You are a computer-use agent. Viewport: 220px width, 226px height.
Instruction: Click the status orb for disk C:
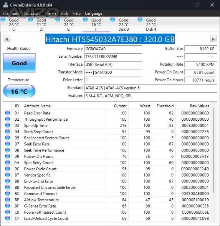[x=3, y=19]
